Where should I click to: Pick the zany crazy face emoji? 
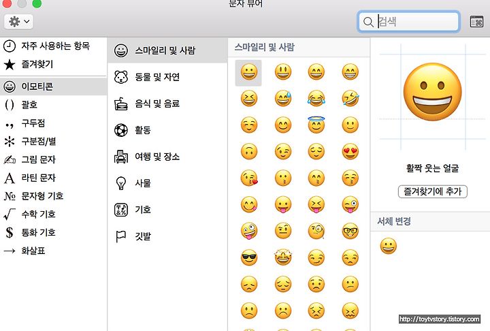point(249,232)
